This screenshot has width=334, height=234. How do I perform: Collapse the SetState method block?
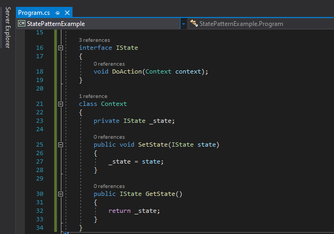60,145
